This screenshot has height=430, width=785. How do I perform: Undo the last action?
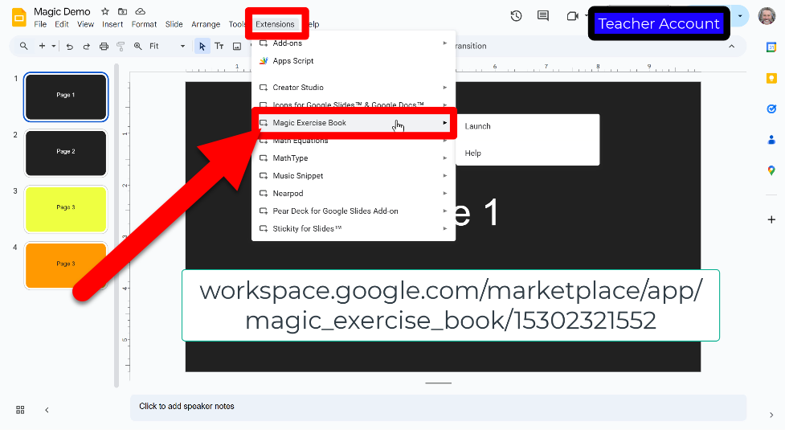(70, 46)
